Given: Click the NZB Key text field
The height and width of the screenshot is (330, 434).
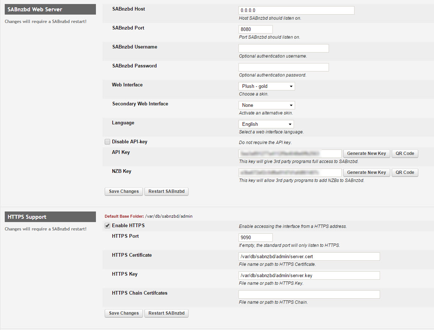Looking at the screenshot, I should tap(290, 172).
